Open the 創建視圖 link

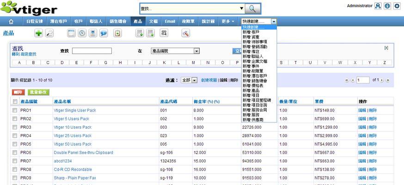pos(209,80)
